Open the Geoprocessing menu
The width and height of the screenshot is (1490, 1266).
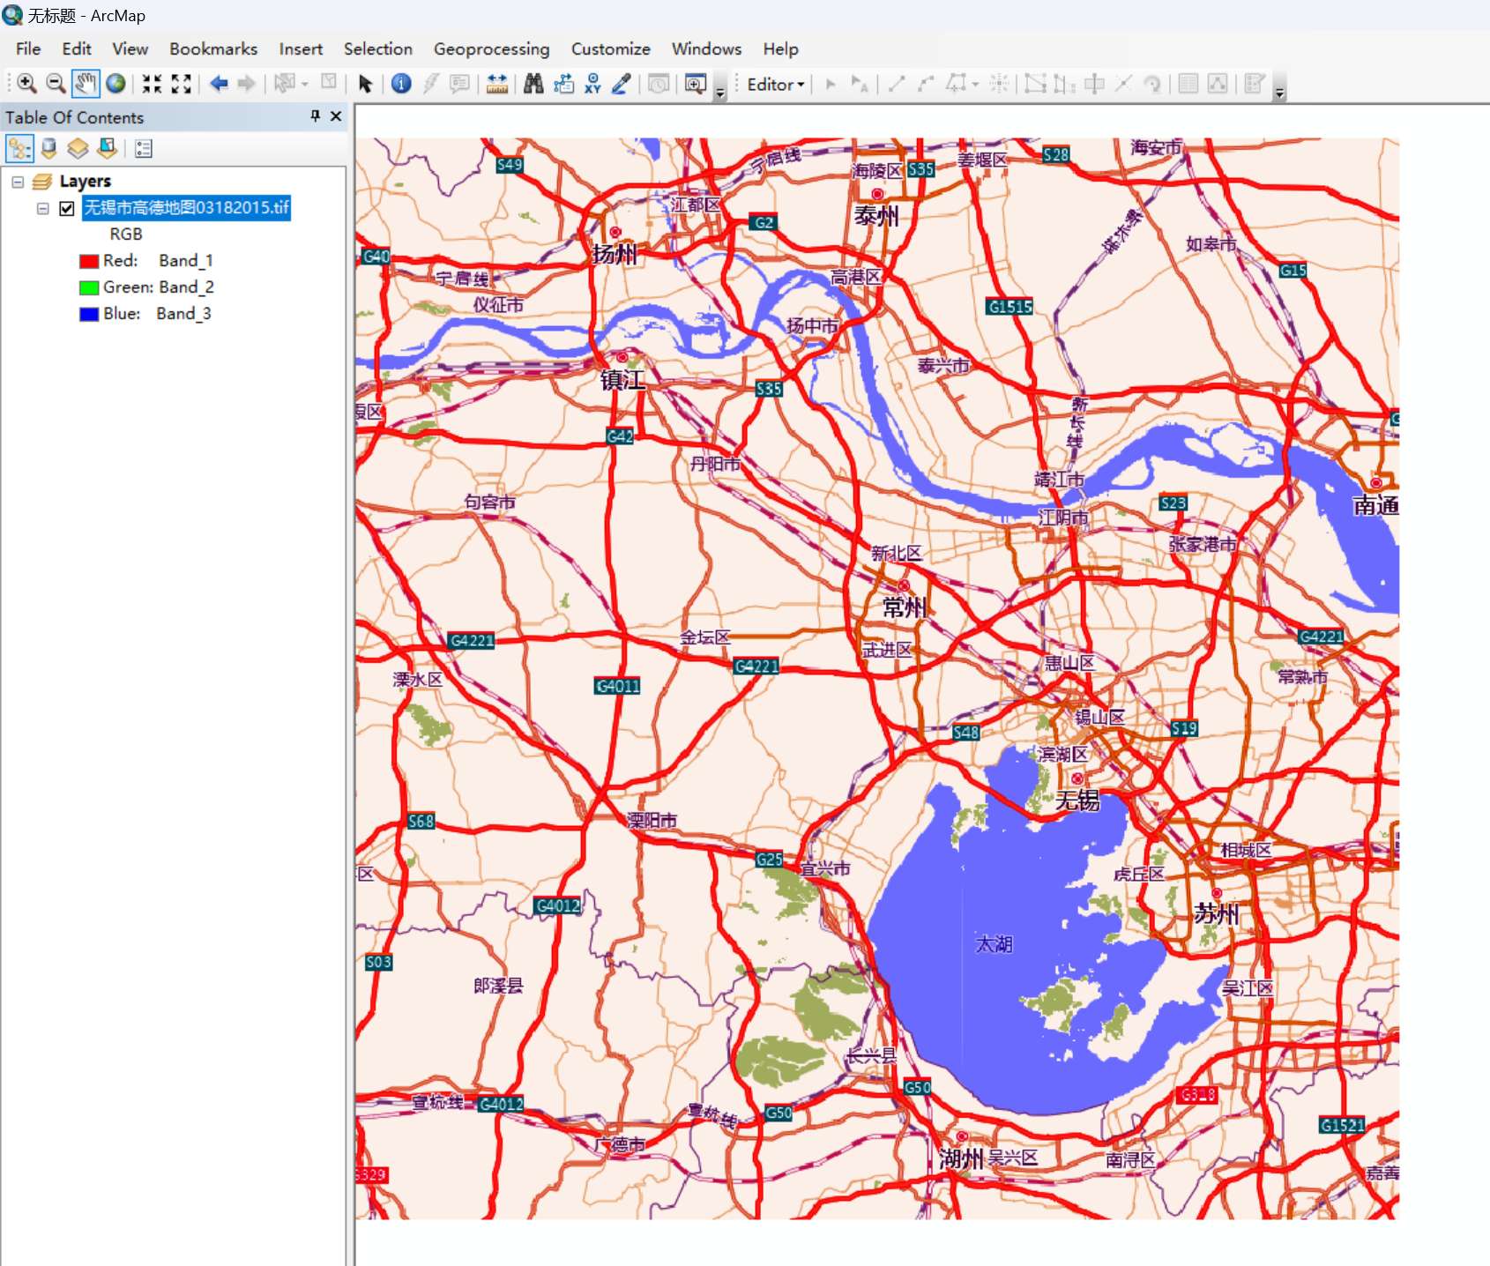coord(491,48)
